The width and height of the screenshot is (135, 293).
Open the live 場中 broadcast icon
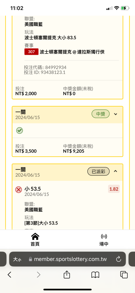click(104, 236)
